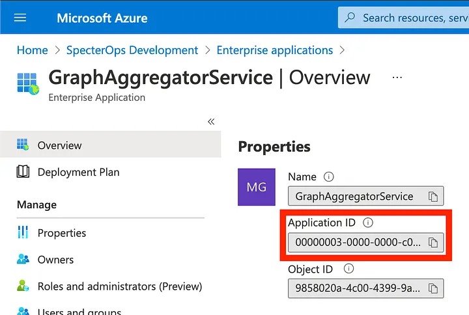Collapse the left sidebar with double chevron
The height and width of the screenshot is (315, 469).
coord(211,122)
